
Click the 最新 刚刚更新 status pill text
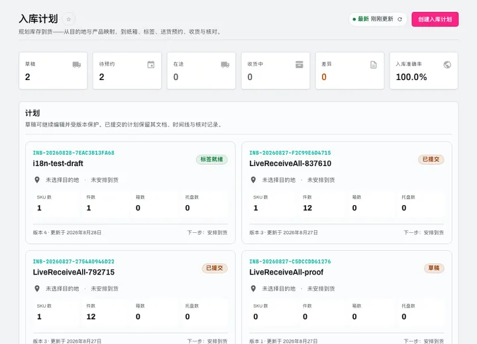376,19
